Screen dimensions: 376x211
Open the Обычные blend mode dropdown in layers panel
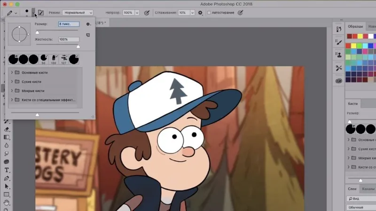(361, 207)
